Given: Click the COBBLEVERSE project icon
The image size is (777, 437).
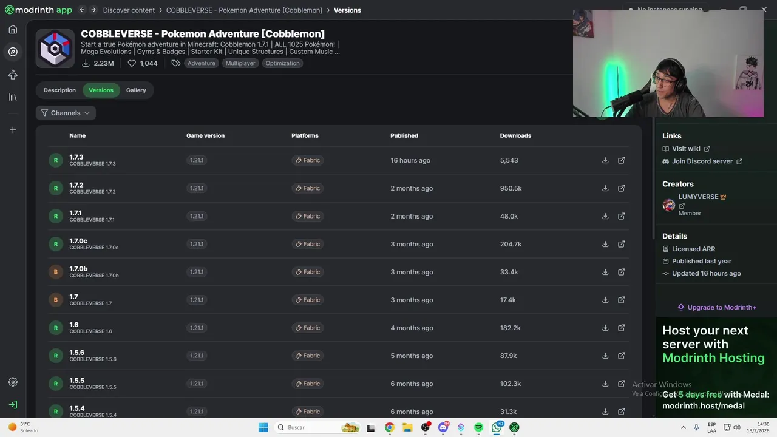Looking at the screenshot, I should (55, 49).
